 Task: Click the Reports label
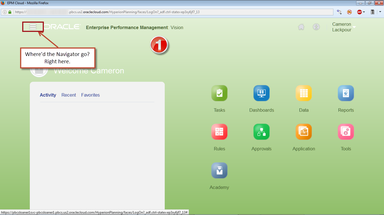point(346,110)
